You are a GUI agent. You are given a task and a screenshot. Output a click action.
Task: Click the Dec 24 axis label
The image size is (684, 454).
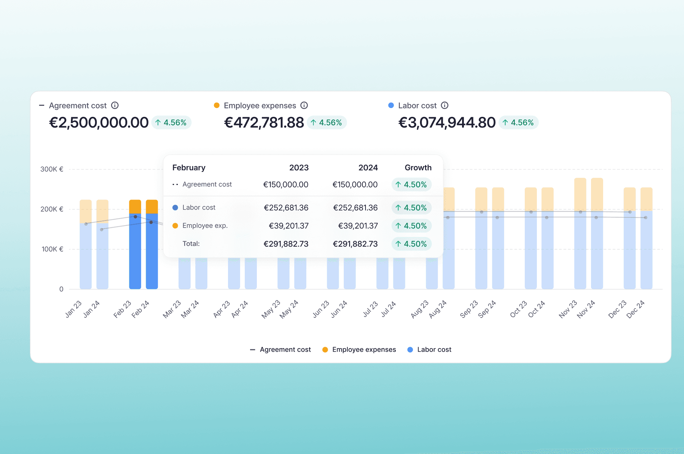coord(636,309)
